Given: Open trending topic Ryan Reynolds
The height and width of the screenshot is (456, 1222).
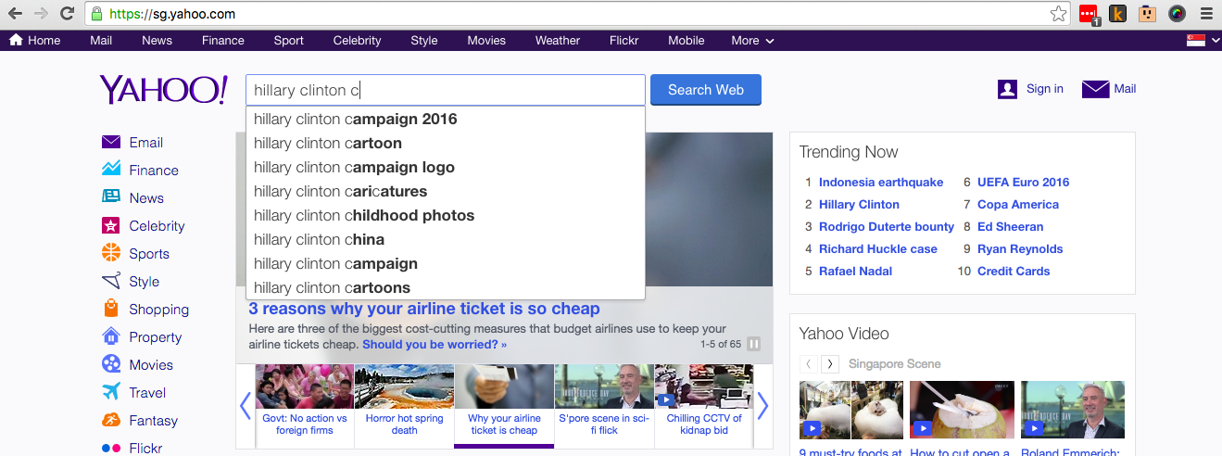Looking at the screenshot, I should (1020, 249).
